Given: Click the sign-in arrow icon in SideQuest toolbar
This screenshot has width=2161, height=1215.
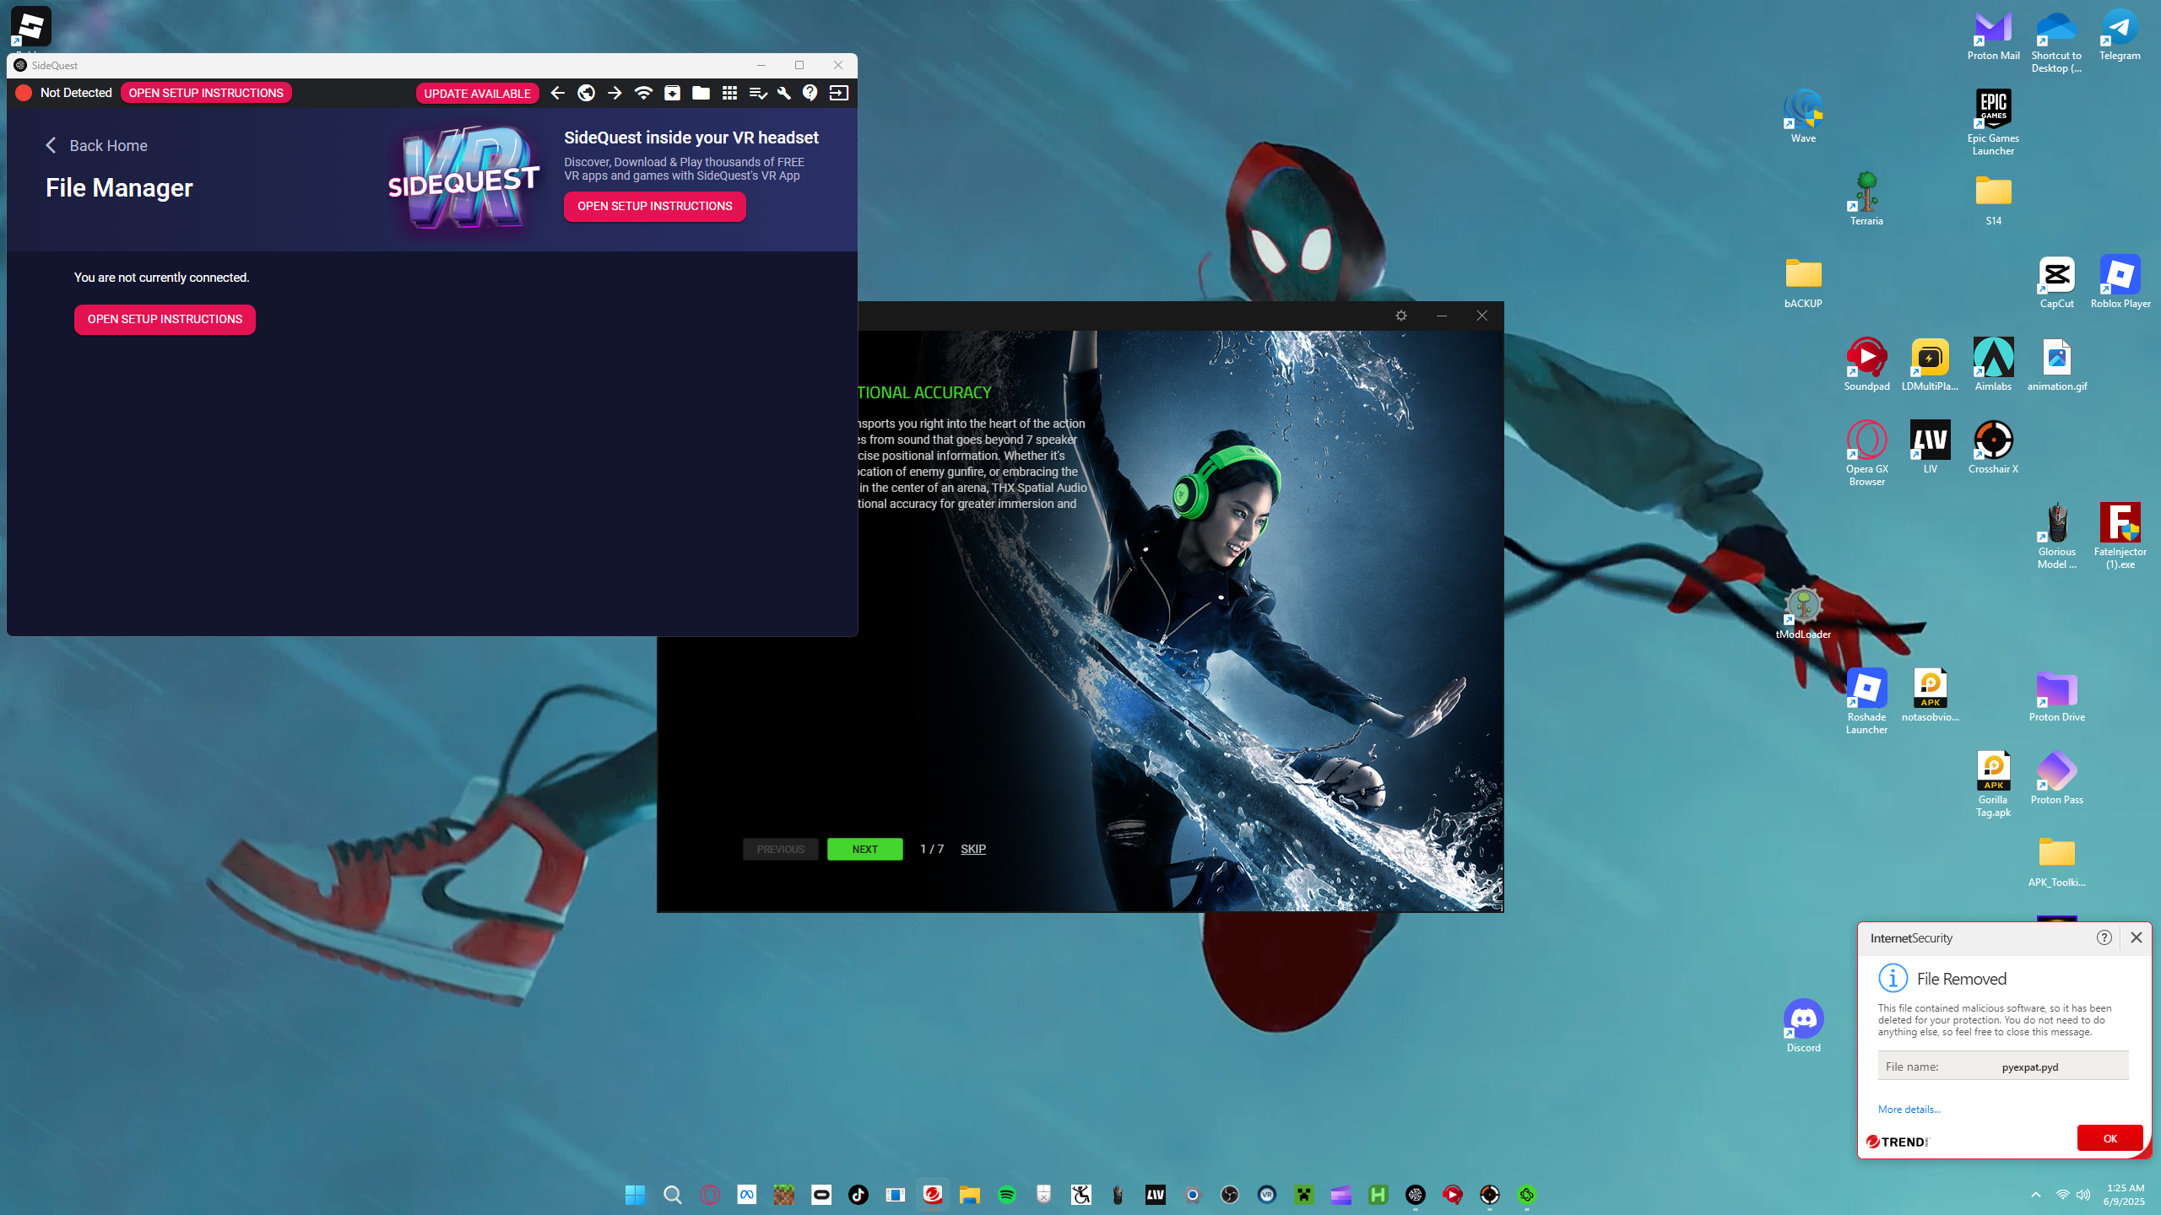Looking at the screenshot, I should [838, 93].
